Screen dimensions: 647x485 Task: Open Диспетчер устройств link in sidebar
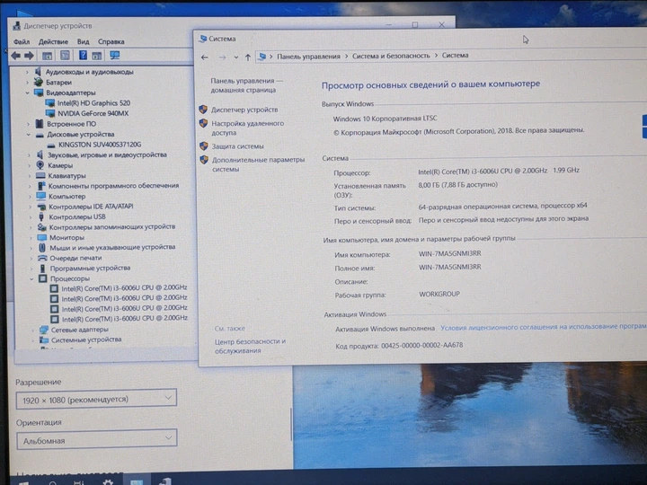(x=244, y=110)
